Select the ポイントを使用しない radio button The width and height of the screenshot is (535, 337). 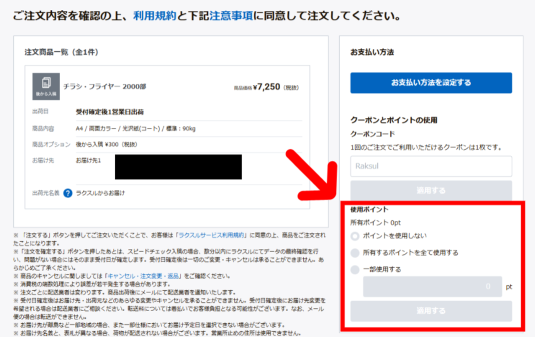355,236
